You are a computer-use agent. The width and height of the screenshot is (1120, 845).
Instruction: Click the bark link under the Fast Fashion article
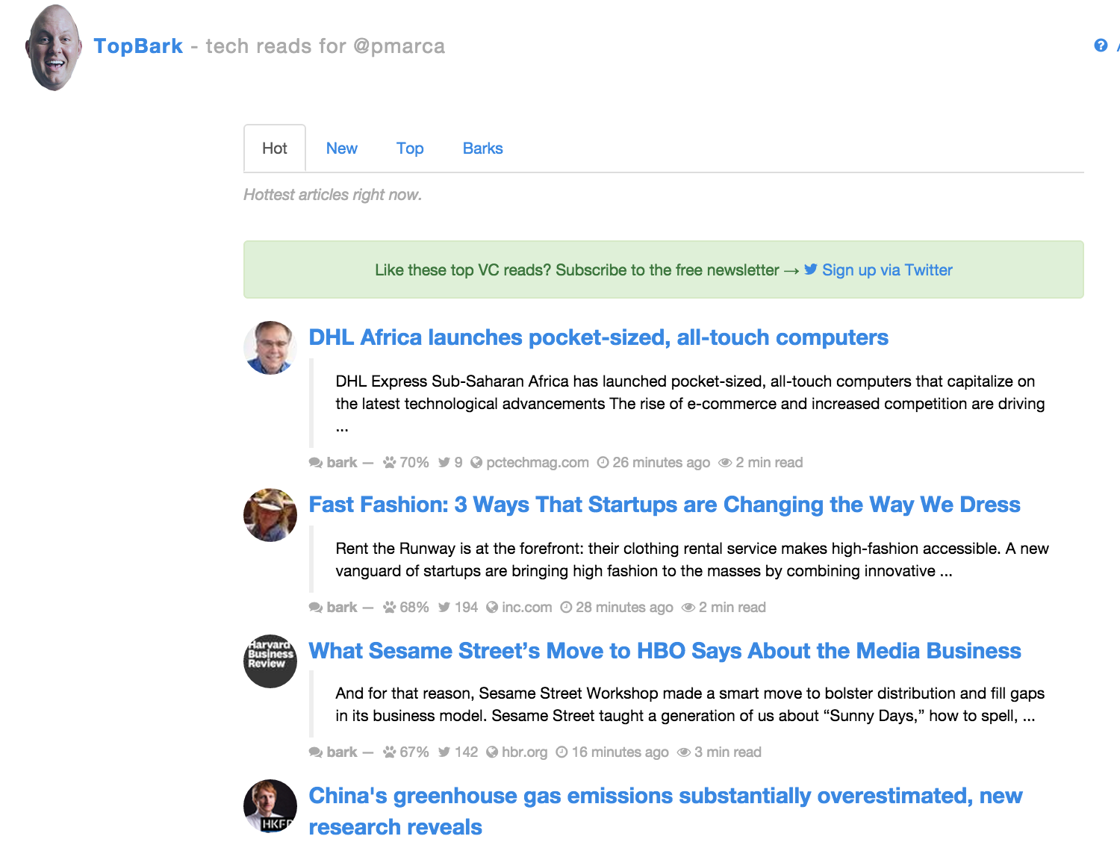[342, 608]
